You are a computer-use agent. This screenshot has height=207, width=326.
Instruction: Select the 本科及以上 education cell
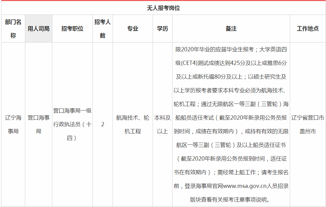[162, 124]
